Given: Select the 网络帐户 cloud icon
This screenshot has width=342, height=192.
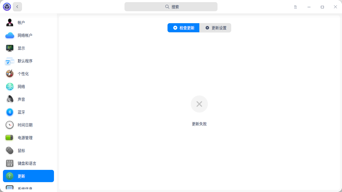Looking at the screenshot, I should point(10,35).
